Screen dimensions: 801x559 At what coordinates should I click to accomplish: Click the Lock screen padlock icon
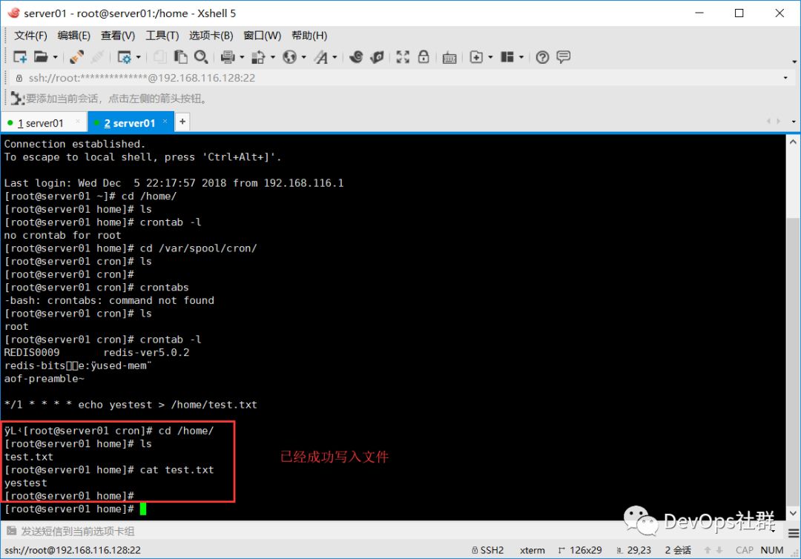423,57
